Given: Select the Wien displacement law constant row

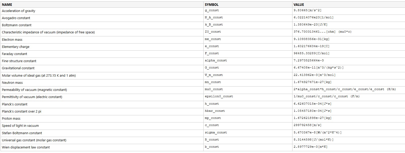Looking at the screenshot, I should (x=26, y=147).
